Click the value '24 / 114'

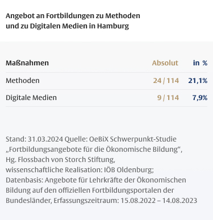pos(166,81)
